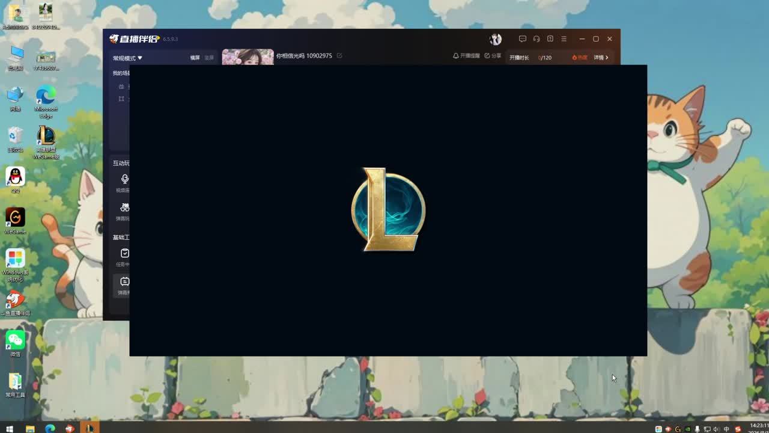Open the customer service headset icon
Viewport: 769px width, 433px height.
click(536, 39)
